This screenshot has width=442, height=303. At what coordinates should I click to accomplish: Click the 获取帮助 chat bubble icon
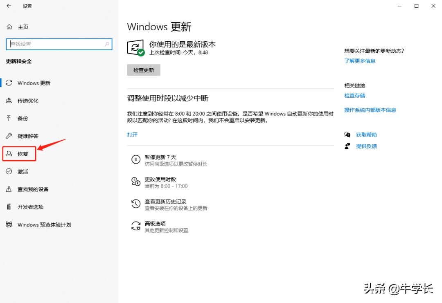347,135
